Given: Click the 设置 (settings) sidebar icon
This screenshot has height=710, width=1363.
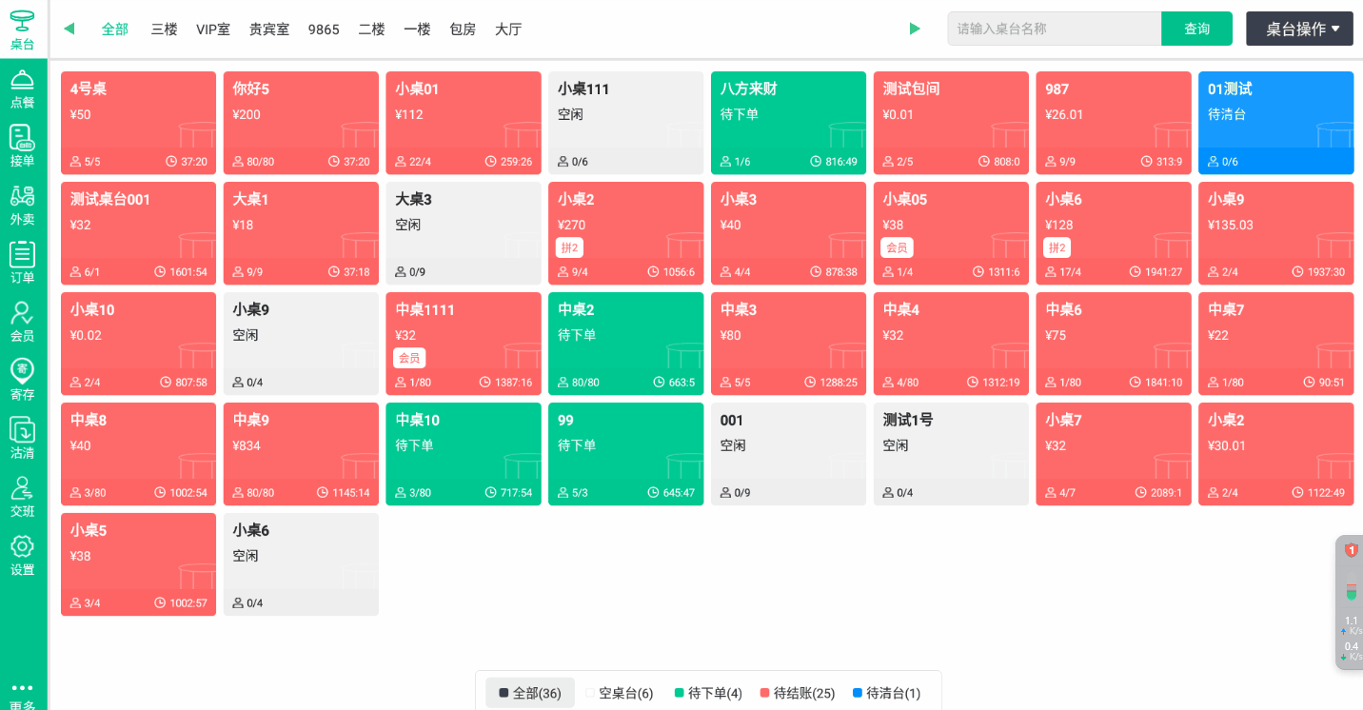Looking at the screenshot, I should point(22,555).
